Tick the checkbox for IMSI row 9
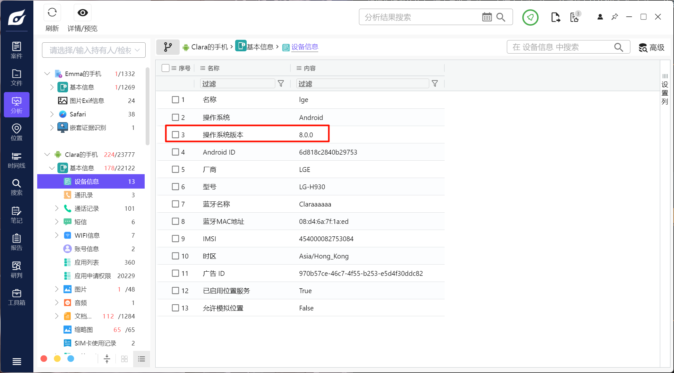The height and width of the screenshot is (373, 674). pyautogui.click(x=175, y=239)
